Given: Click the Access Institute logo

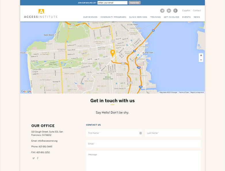Looking at the screenshot, I should click(x=41, y=14).
